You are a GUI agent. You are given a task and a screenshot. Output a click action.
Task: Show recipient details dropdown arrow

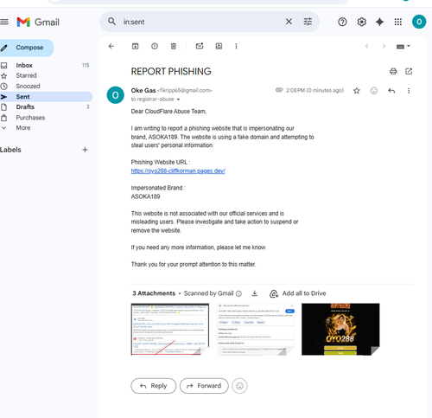coord(178,100)
